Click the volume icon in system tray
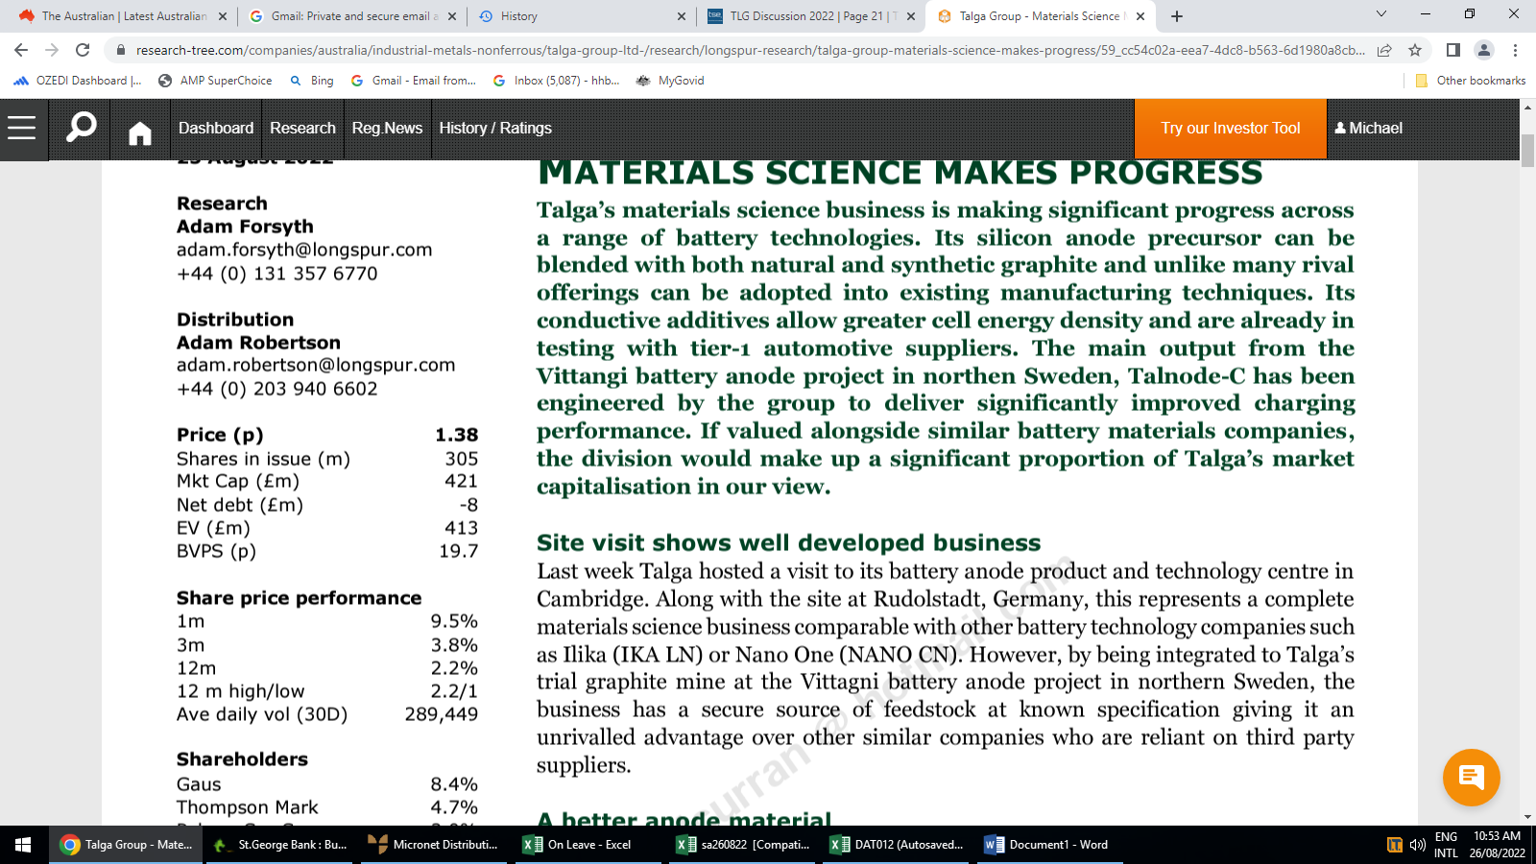1536x864 pixels. click(1417, 845)
